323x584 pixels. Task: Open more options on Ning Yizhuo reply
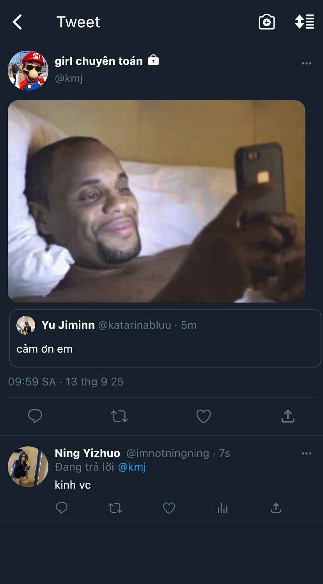[x=307, y=453]
